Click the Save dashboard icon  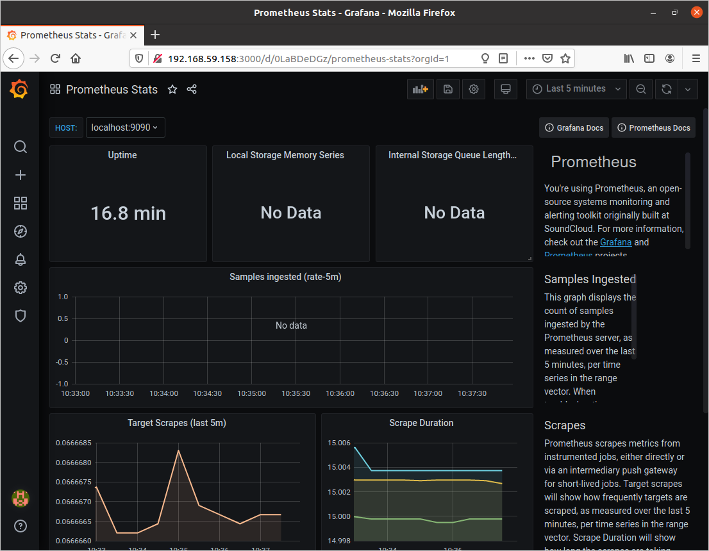pos(448,89)
